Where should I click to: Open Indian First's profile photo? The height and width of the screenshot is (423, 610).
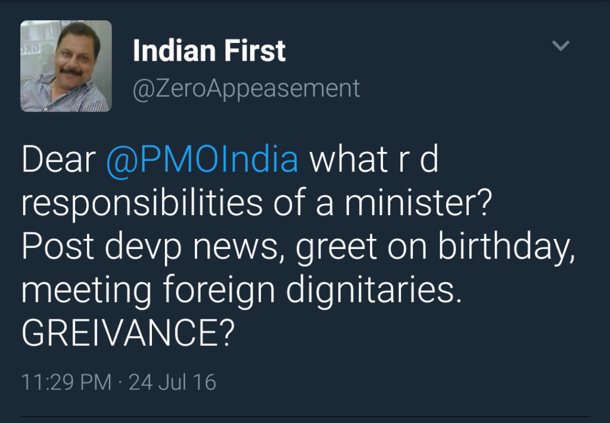[x=66, y=66]
